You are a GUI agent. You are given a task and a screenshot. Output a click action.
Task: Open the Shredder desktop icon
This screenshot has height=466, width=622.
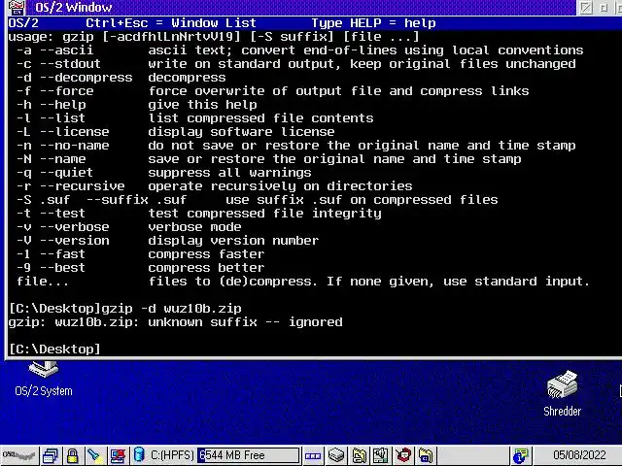click(x=562, y=393)
